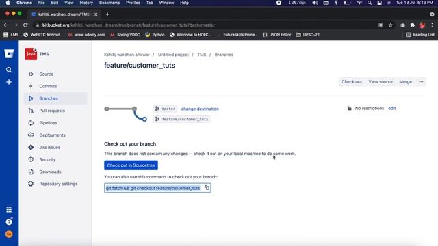
Task: Open the Spring VDDO bookmark
Action: pyautogui.click(x=125, y=35)
